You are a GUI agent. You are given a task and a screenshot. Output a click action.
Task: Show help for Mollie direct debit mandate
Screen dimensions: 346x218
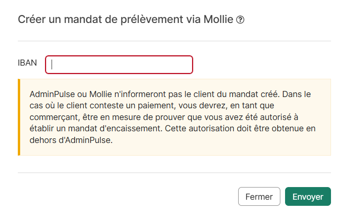pyautogui.click(x=240, y=20)
